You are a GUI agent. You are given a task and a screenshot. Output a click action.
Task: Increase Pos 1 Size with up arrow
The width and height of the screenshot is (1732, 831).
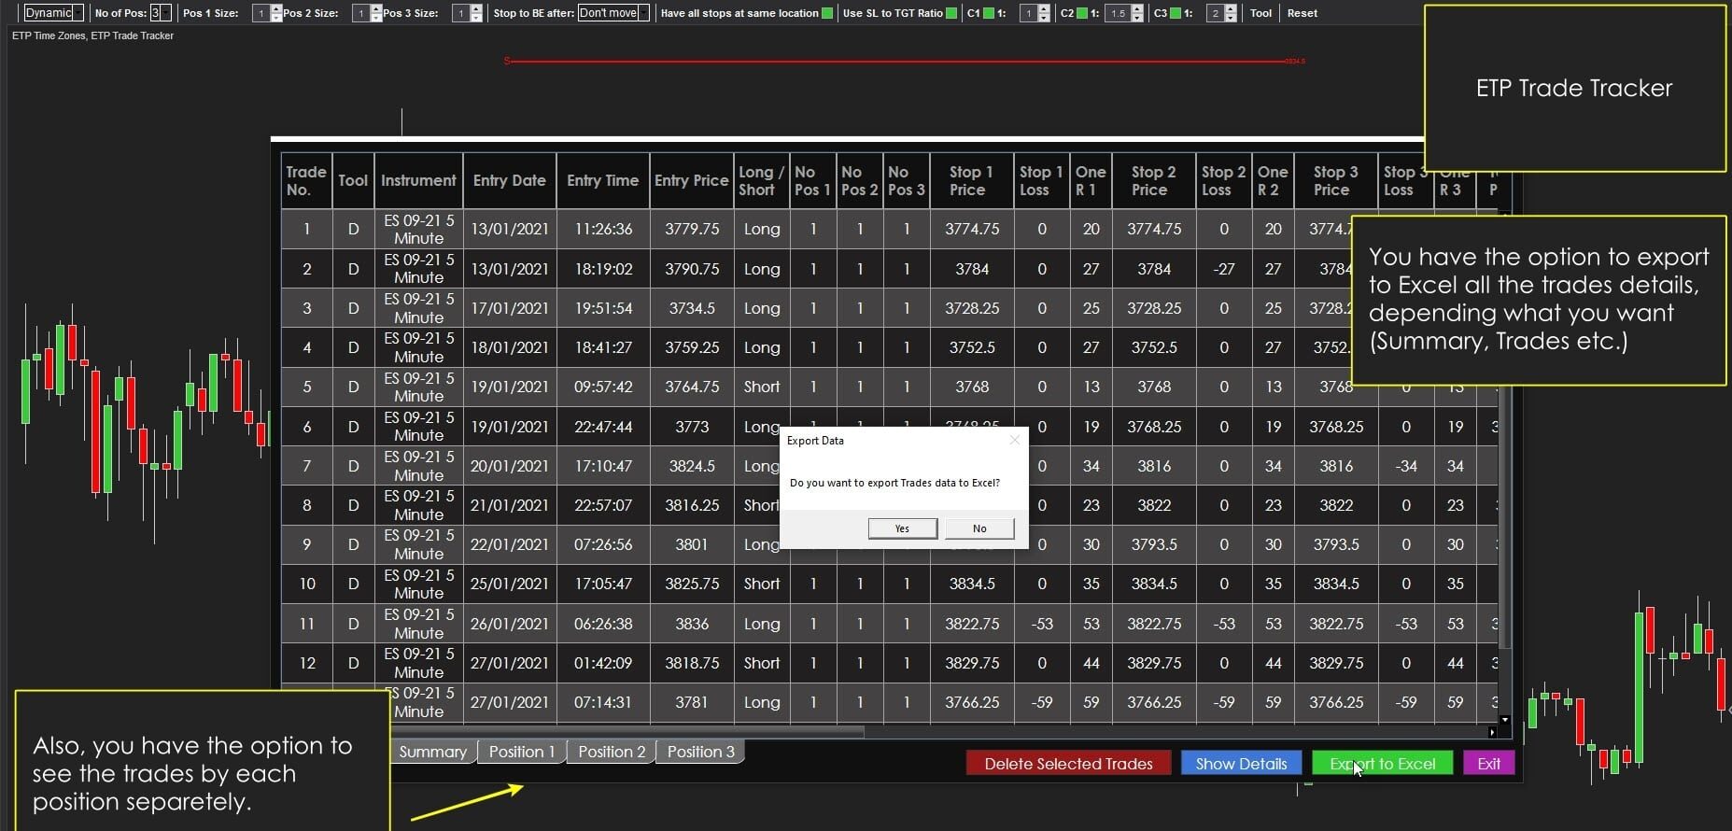pyautogui.click(x=275, y=9)
